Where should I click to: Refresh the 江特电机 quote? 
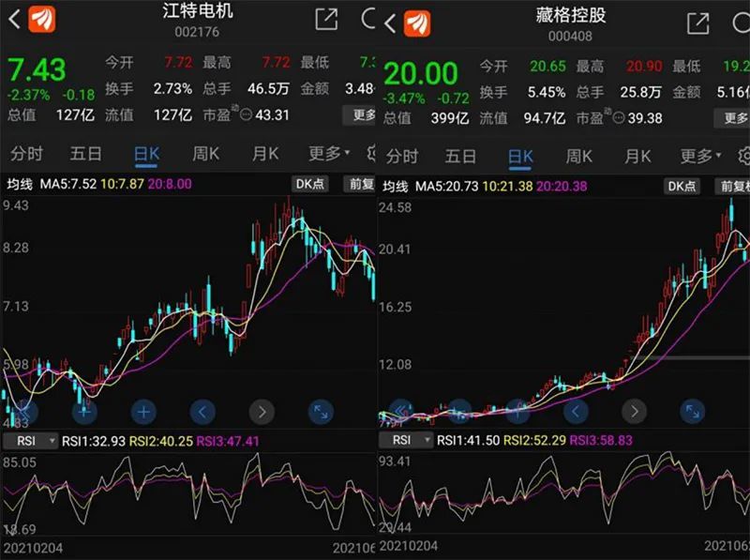click(367, 19)
